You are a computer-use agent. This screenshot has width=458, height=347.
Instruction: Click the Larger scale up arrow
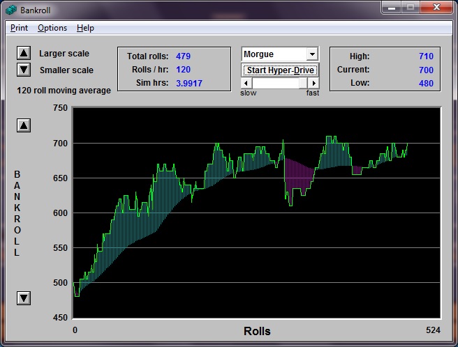click(x=24, y=53)
